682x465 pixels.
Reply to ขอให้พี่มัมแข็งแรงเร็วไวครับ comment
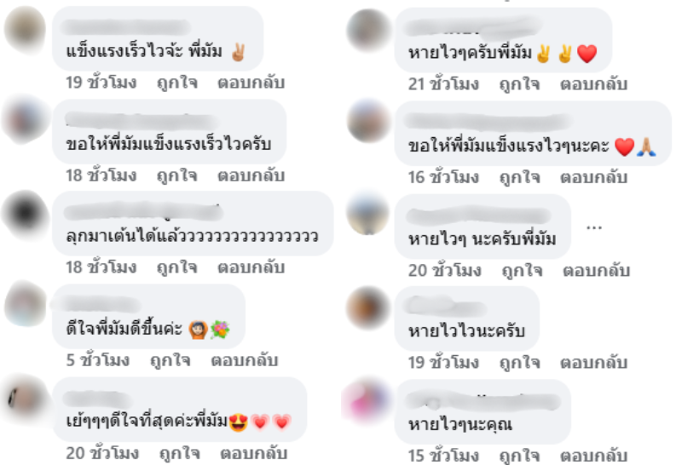pos(251,175)
